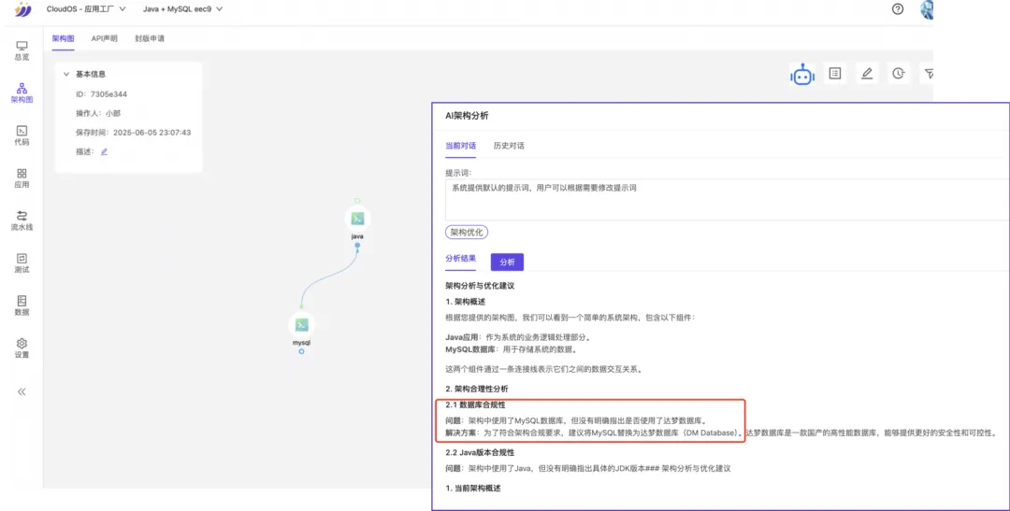Click the AI架构分析 panel title
The image size is (1010, 511).
tap(467, 116)
